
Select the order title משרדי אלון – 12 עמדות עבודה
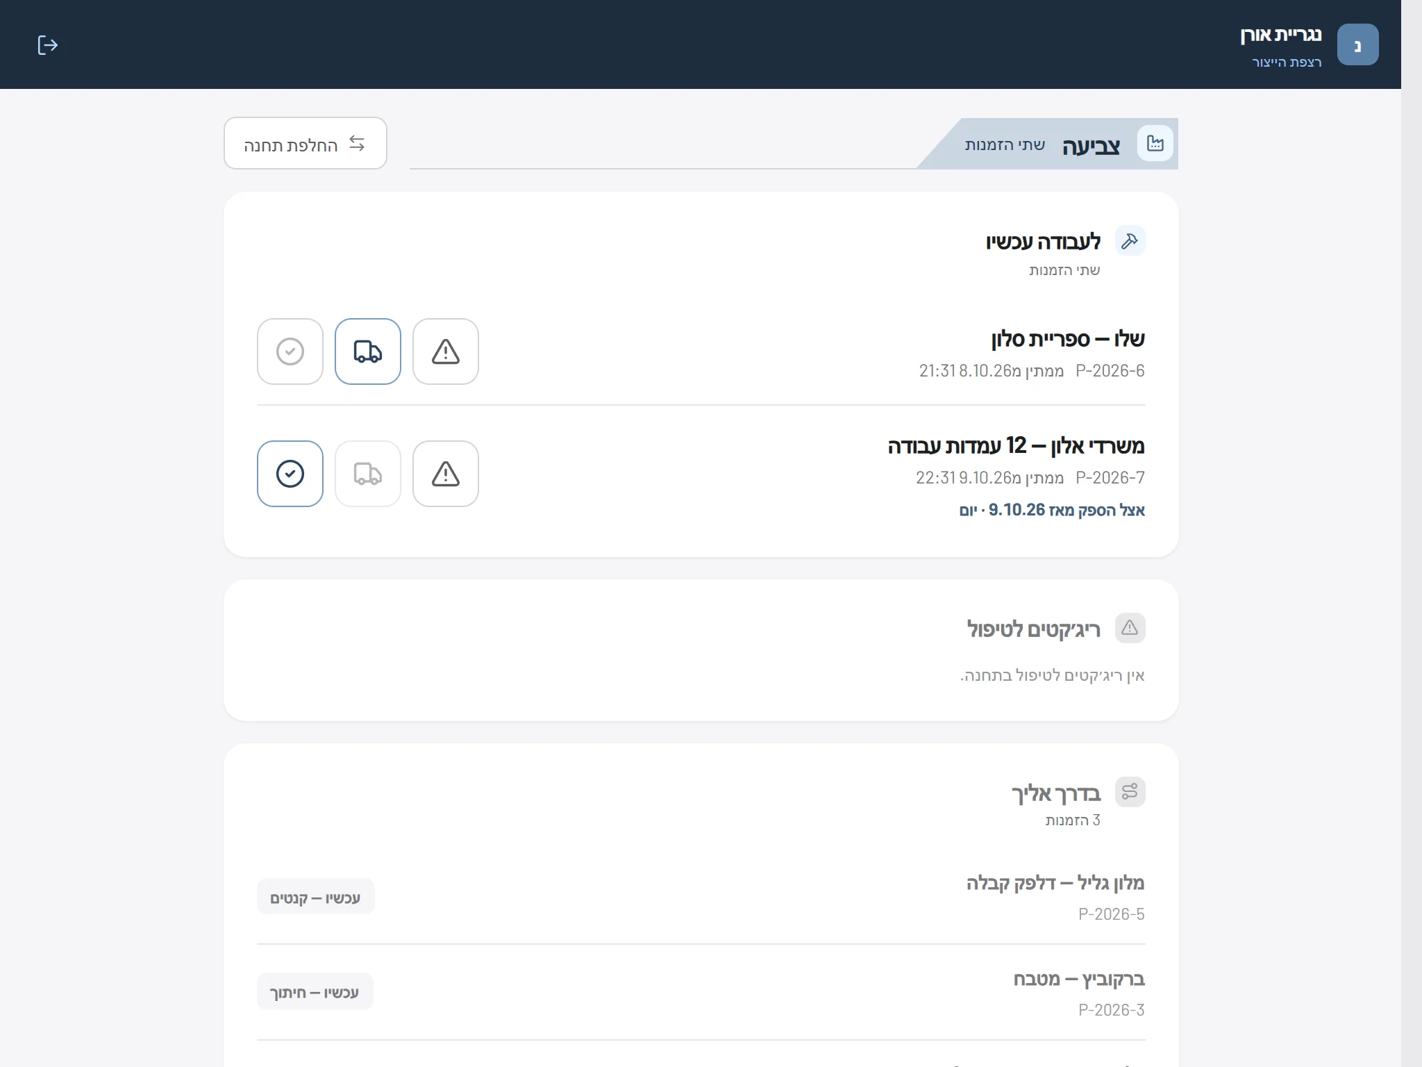pyautogui.click(x=1017, y=446)
